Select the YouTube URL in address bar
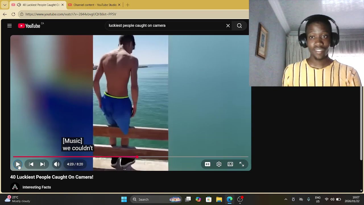 click(71, 14)
